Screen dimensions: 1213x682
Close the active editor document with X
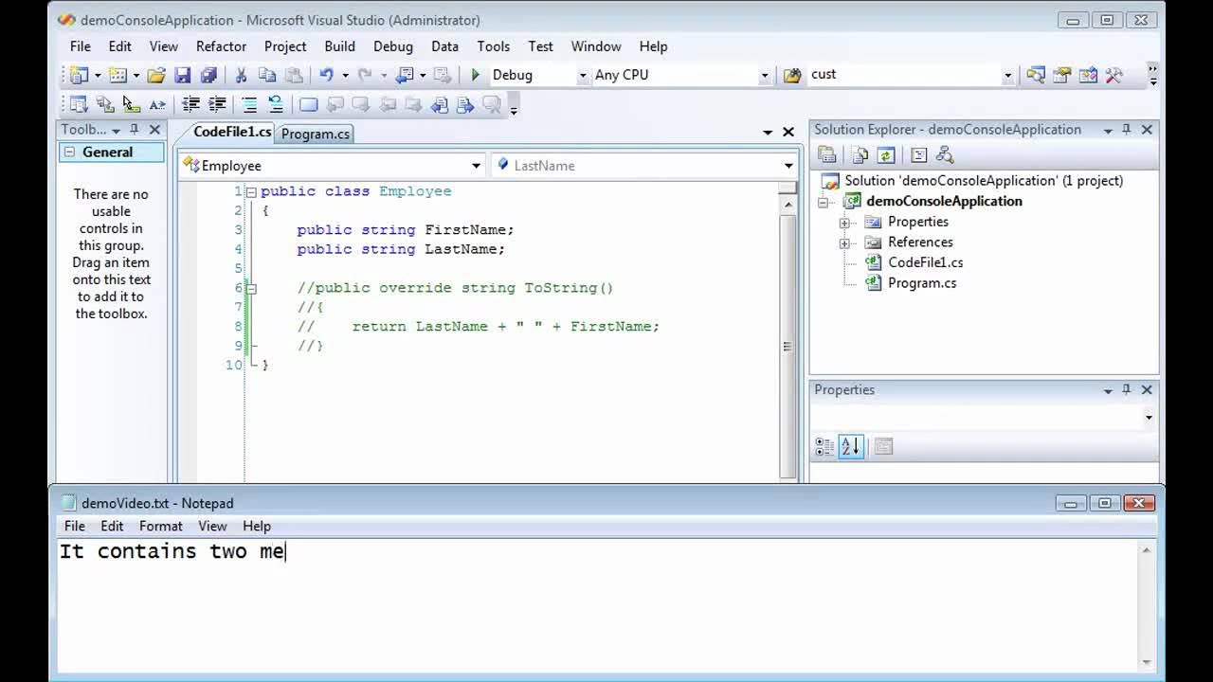point(788,133)
